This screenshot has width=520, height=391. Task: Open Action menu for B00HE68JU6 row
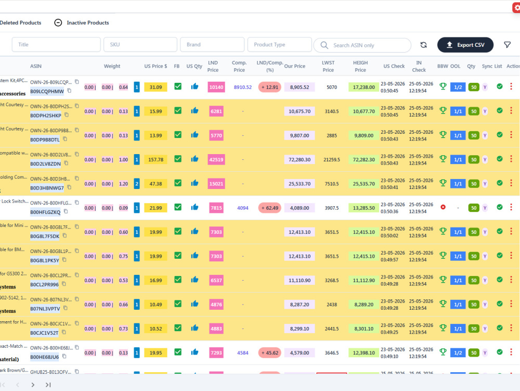(x=511, y=352)
